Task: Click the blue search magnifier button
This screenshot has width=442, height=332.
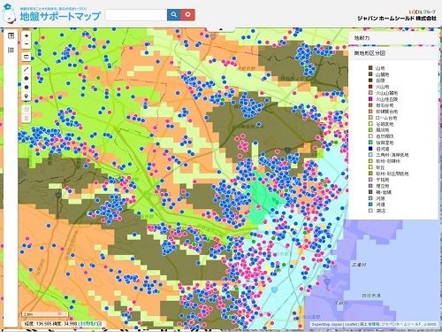Action: tap(174, 14)
